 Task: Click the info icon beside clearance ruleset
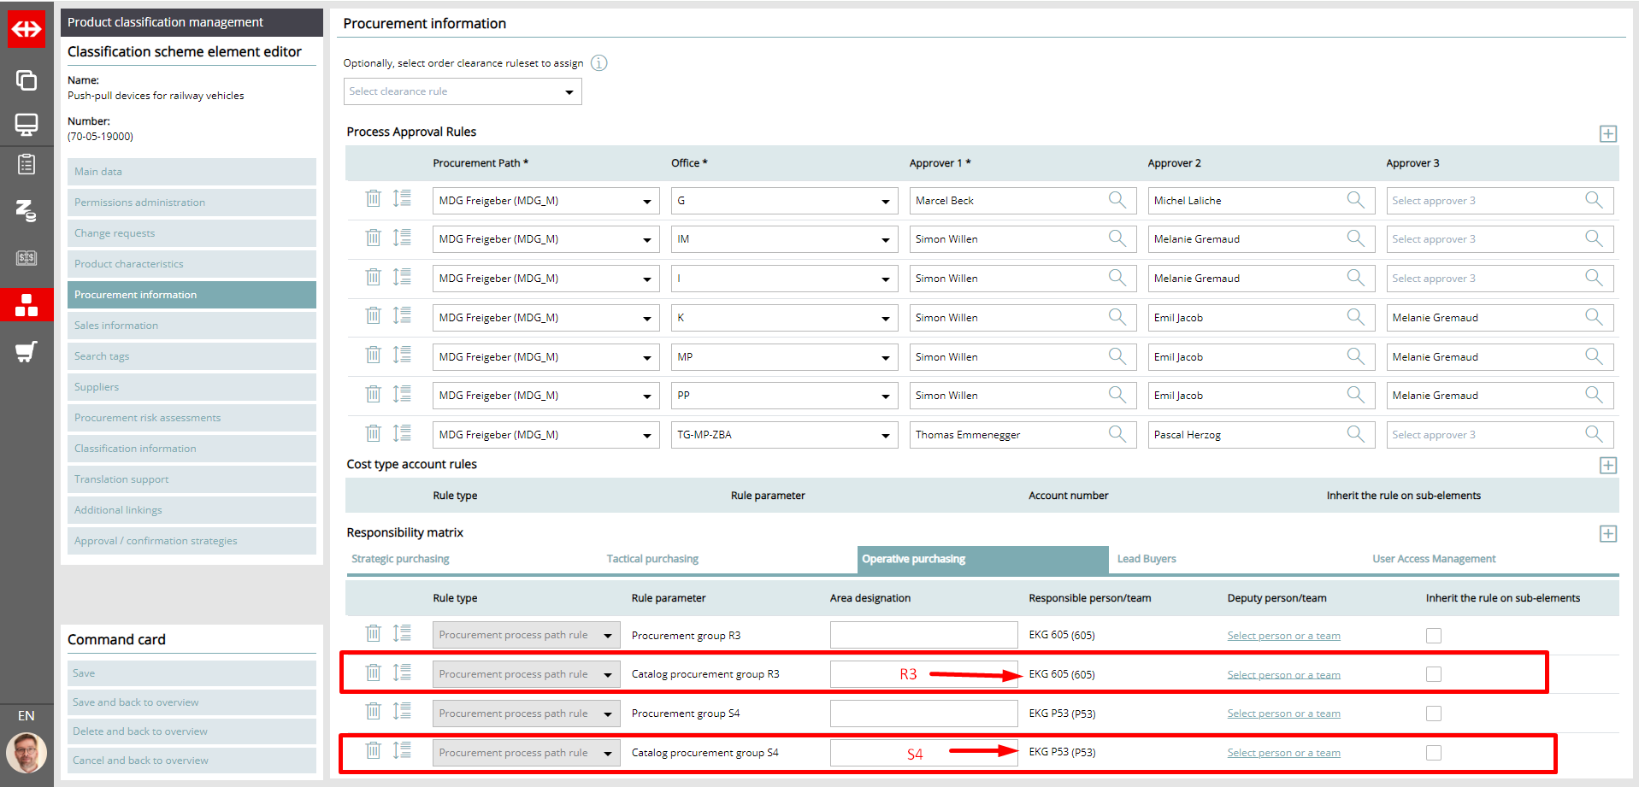tap(599, 63)
